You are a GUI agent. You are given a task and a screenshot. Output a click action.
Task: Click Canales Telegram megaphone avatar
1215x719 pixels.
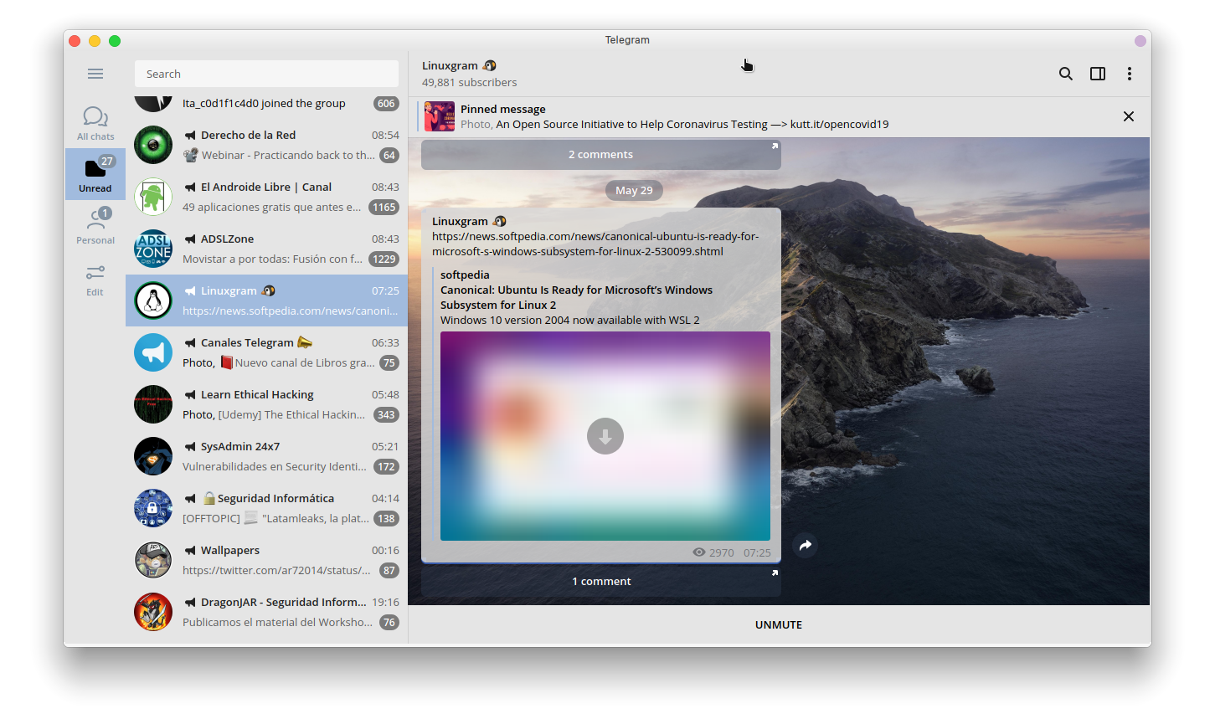pyautogui.click(x=153, y=352)
